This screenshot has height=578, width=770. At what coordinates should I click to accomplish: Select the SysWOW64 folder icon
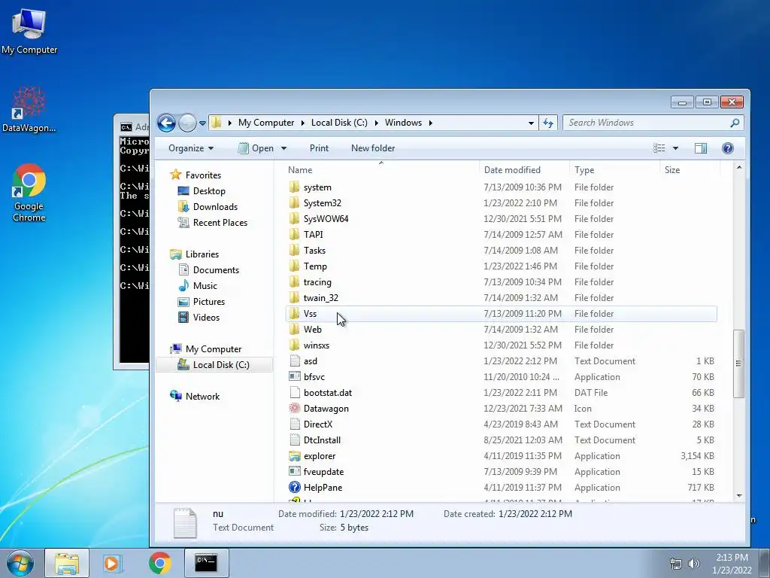pyautogui.click(x=294, y=219)
